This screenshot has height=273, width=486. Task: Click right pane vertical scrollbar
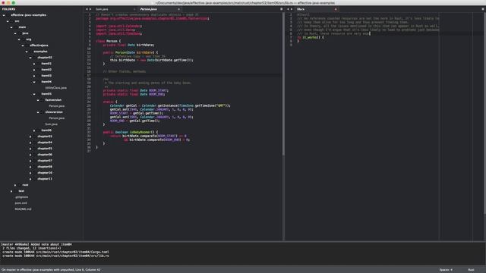(x=484, y=113)
